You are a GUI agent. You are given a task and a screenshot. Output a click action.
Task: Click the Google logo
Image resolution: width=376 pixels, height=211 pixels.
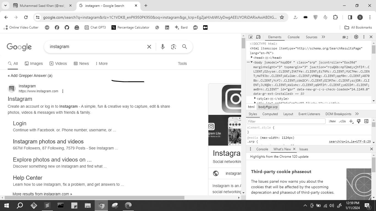[19, 47]
